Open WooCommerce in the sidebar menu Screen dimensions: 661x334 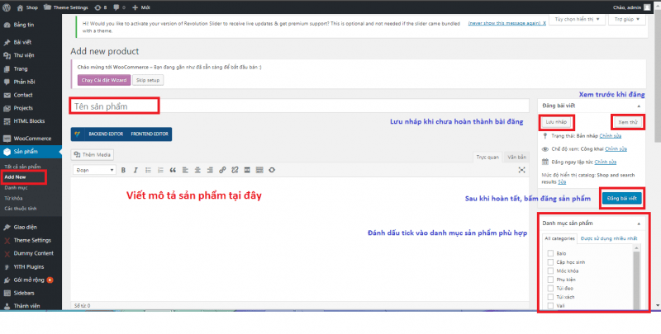[x=32, y=138]
